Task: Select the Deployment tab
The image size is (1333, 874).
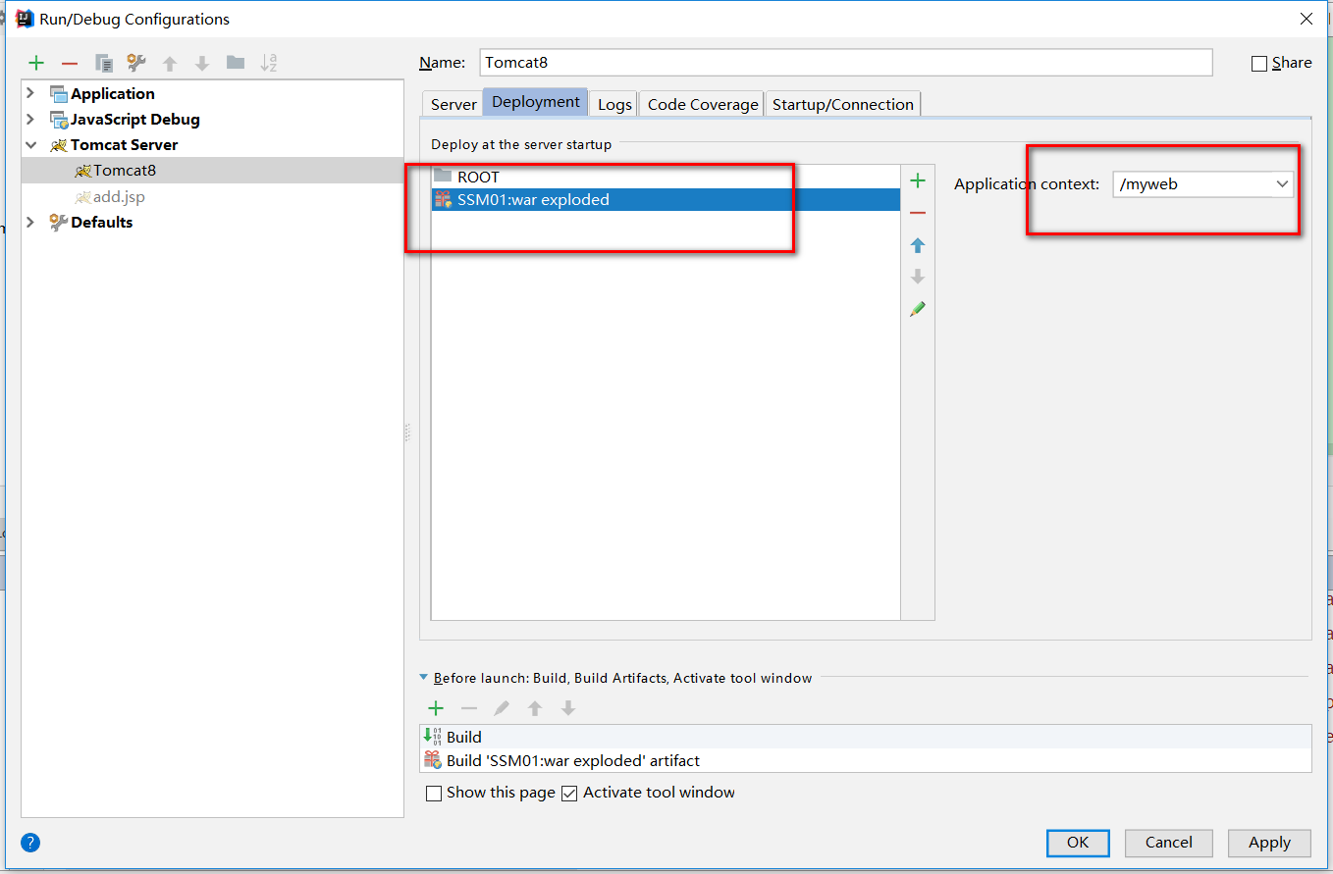Action: click(536, 102)
